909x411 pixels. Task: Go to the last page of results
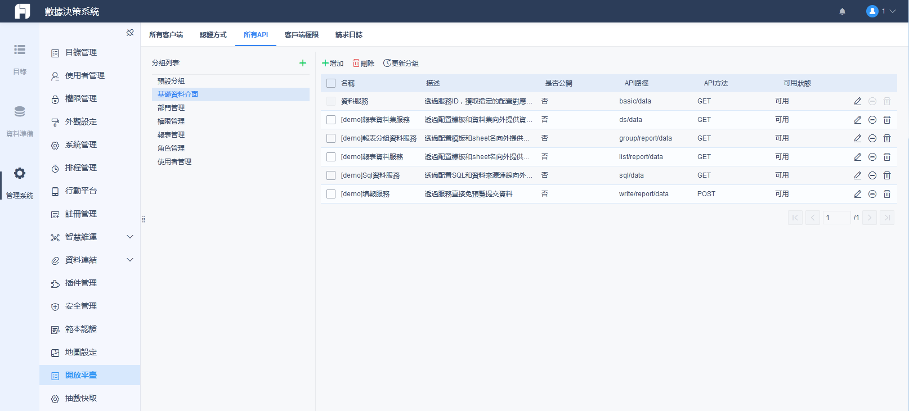point(887,218)
